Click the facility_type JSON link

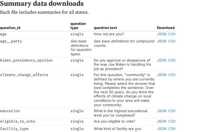tap(162, 129)
